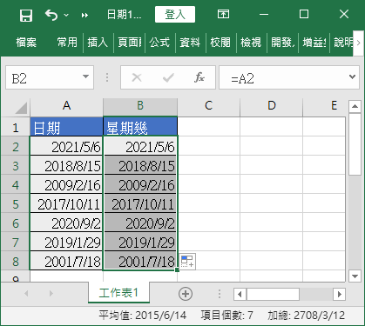This screenshot has height=326, width=365.
Task: Open ribbon display options icon
Action: 223,14
